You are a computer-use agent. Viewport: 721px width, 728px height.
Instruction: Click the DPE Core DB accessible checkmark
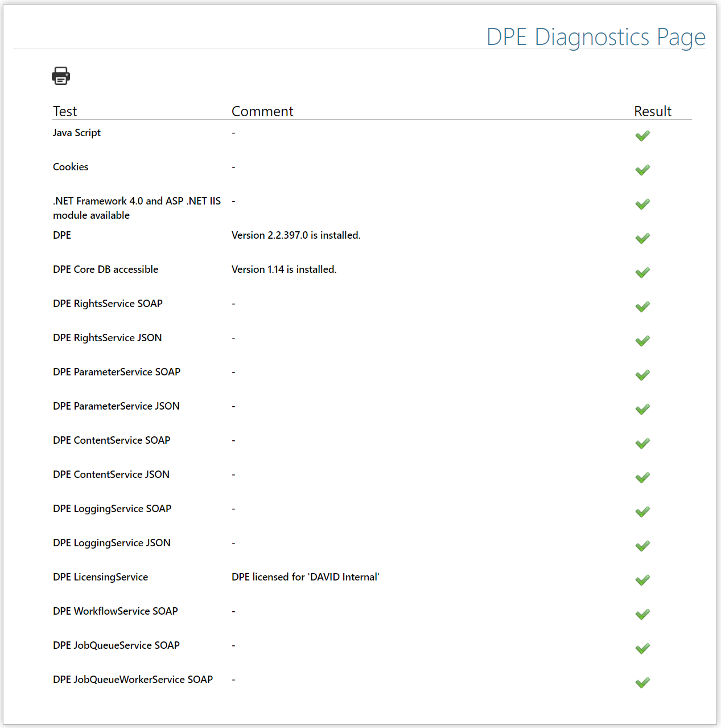click(642, 272)
